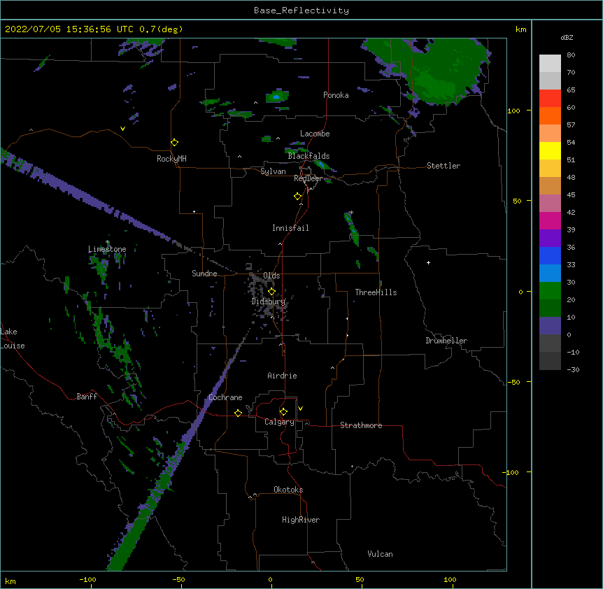
Task: Select the Strathmore label
Action: tap(361, 425)
